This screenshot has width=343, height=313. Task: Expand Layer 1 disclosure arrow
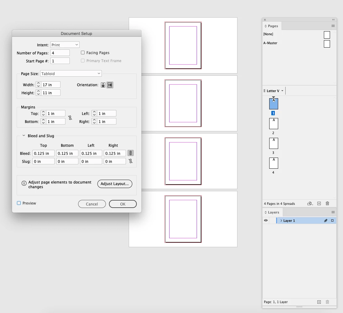click(281, 221)
